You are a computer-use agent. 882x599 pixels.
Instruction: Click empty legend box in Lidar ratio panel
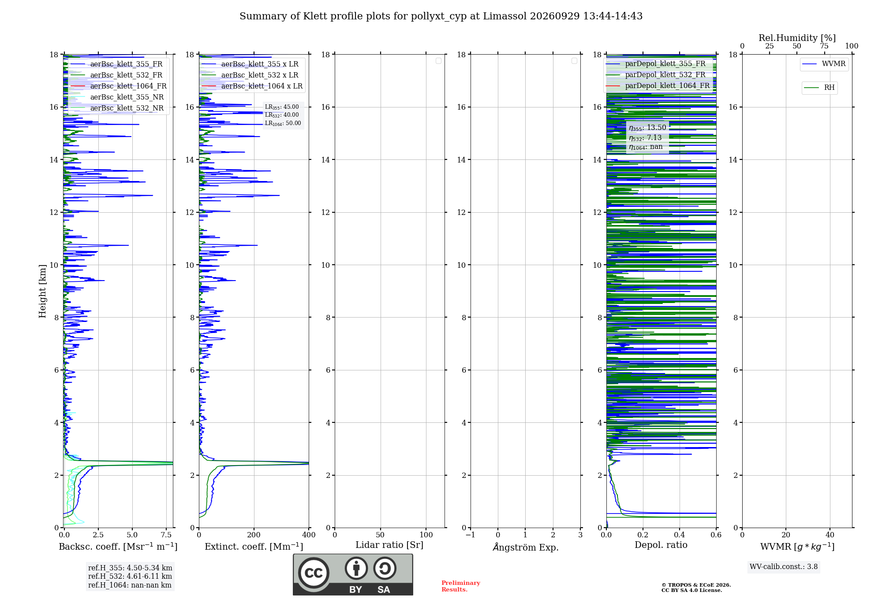coord(438,61)
